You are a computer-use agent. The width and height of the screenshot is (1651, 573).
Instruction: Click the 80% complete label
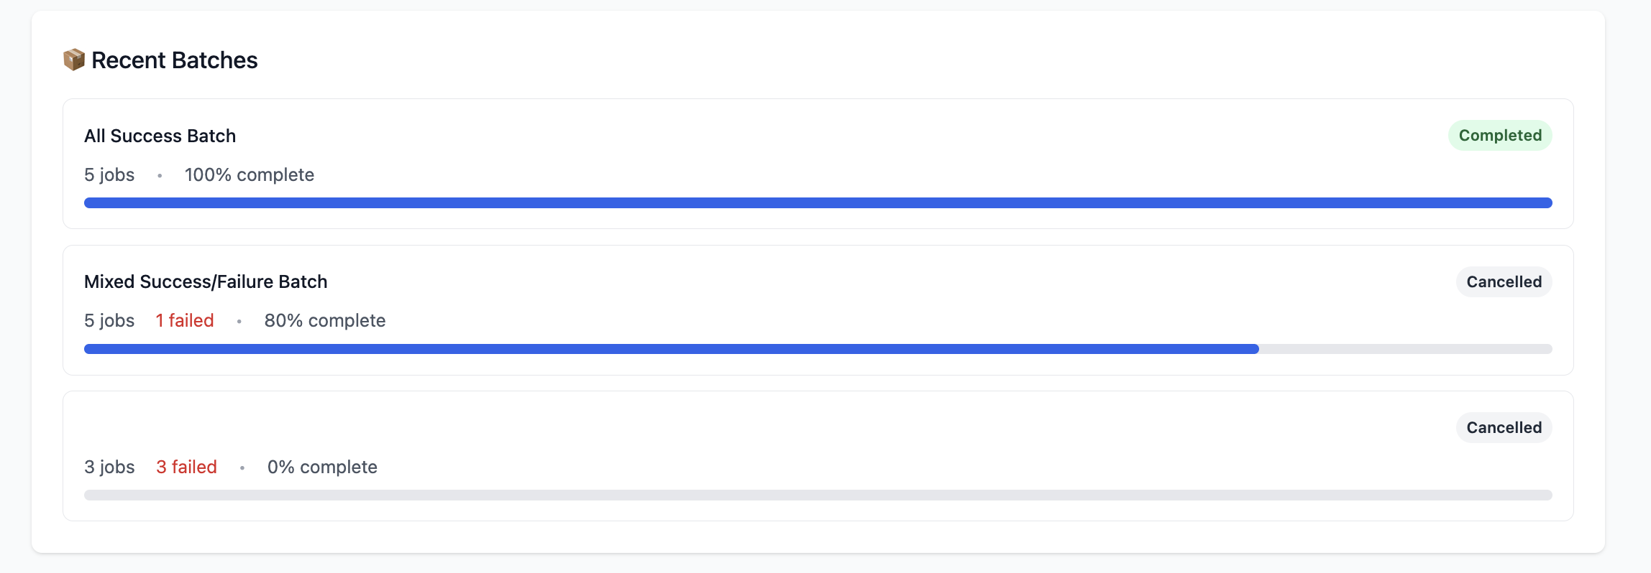324,320
